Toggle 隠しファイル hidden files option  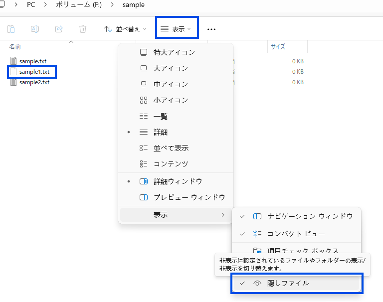click(296, 283)
